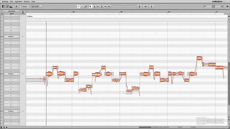Select the Timing tool
This screenshot has height=129, width=230.
[105, 6]
